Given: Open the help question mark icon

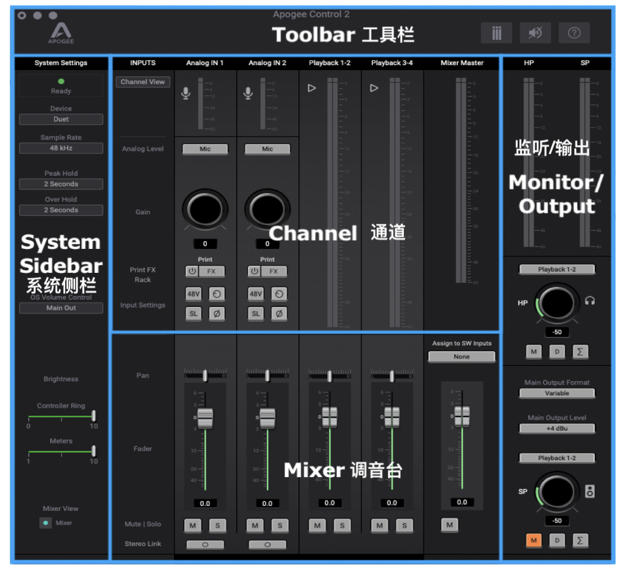Looking at the screenshot, I should [x=574, y=33].
